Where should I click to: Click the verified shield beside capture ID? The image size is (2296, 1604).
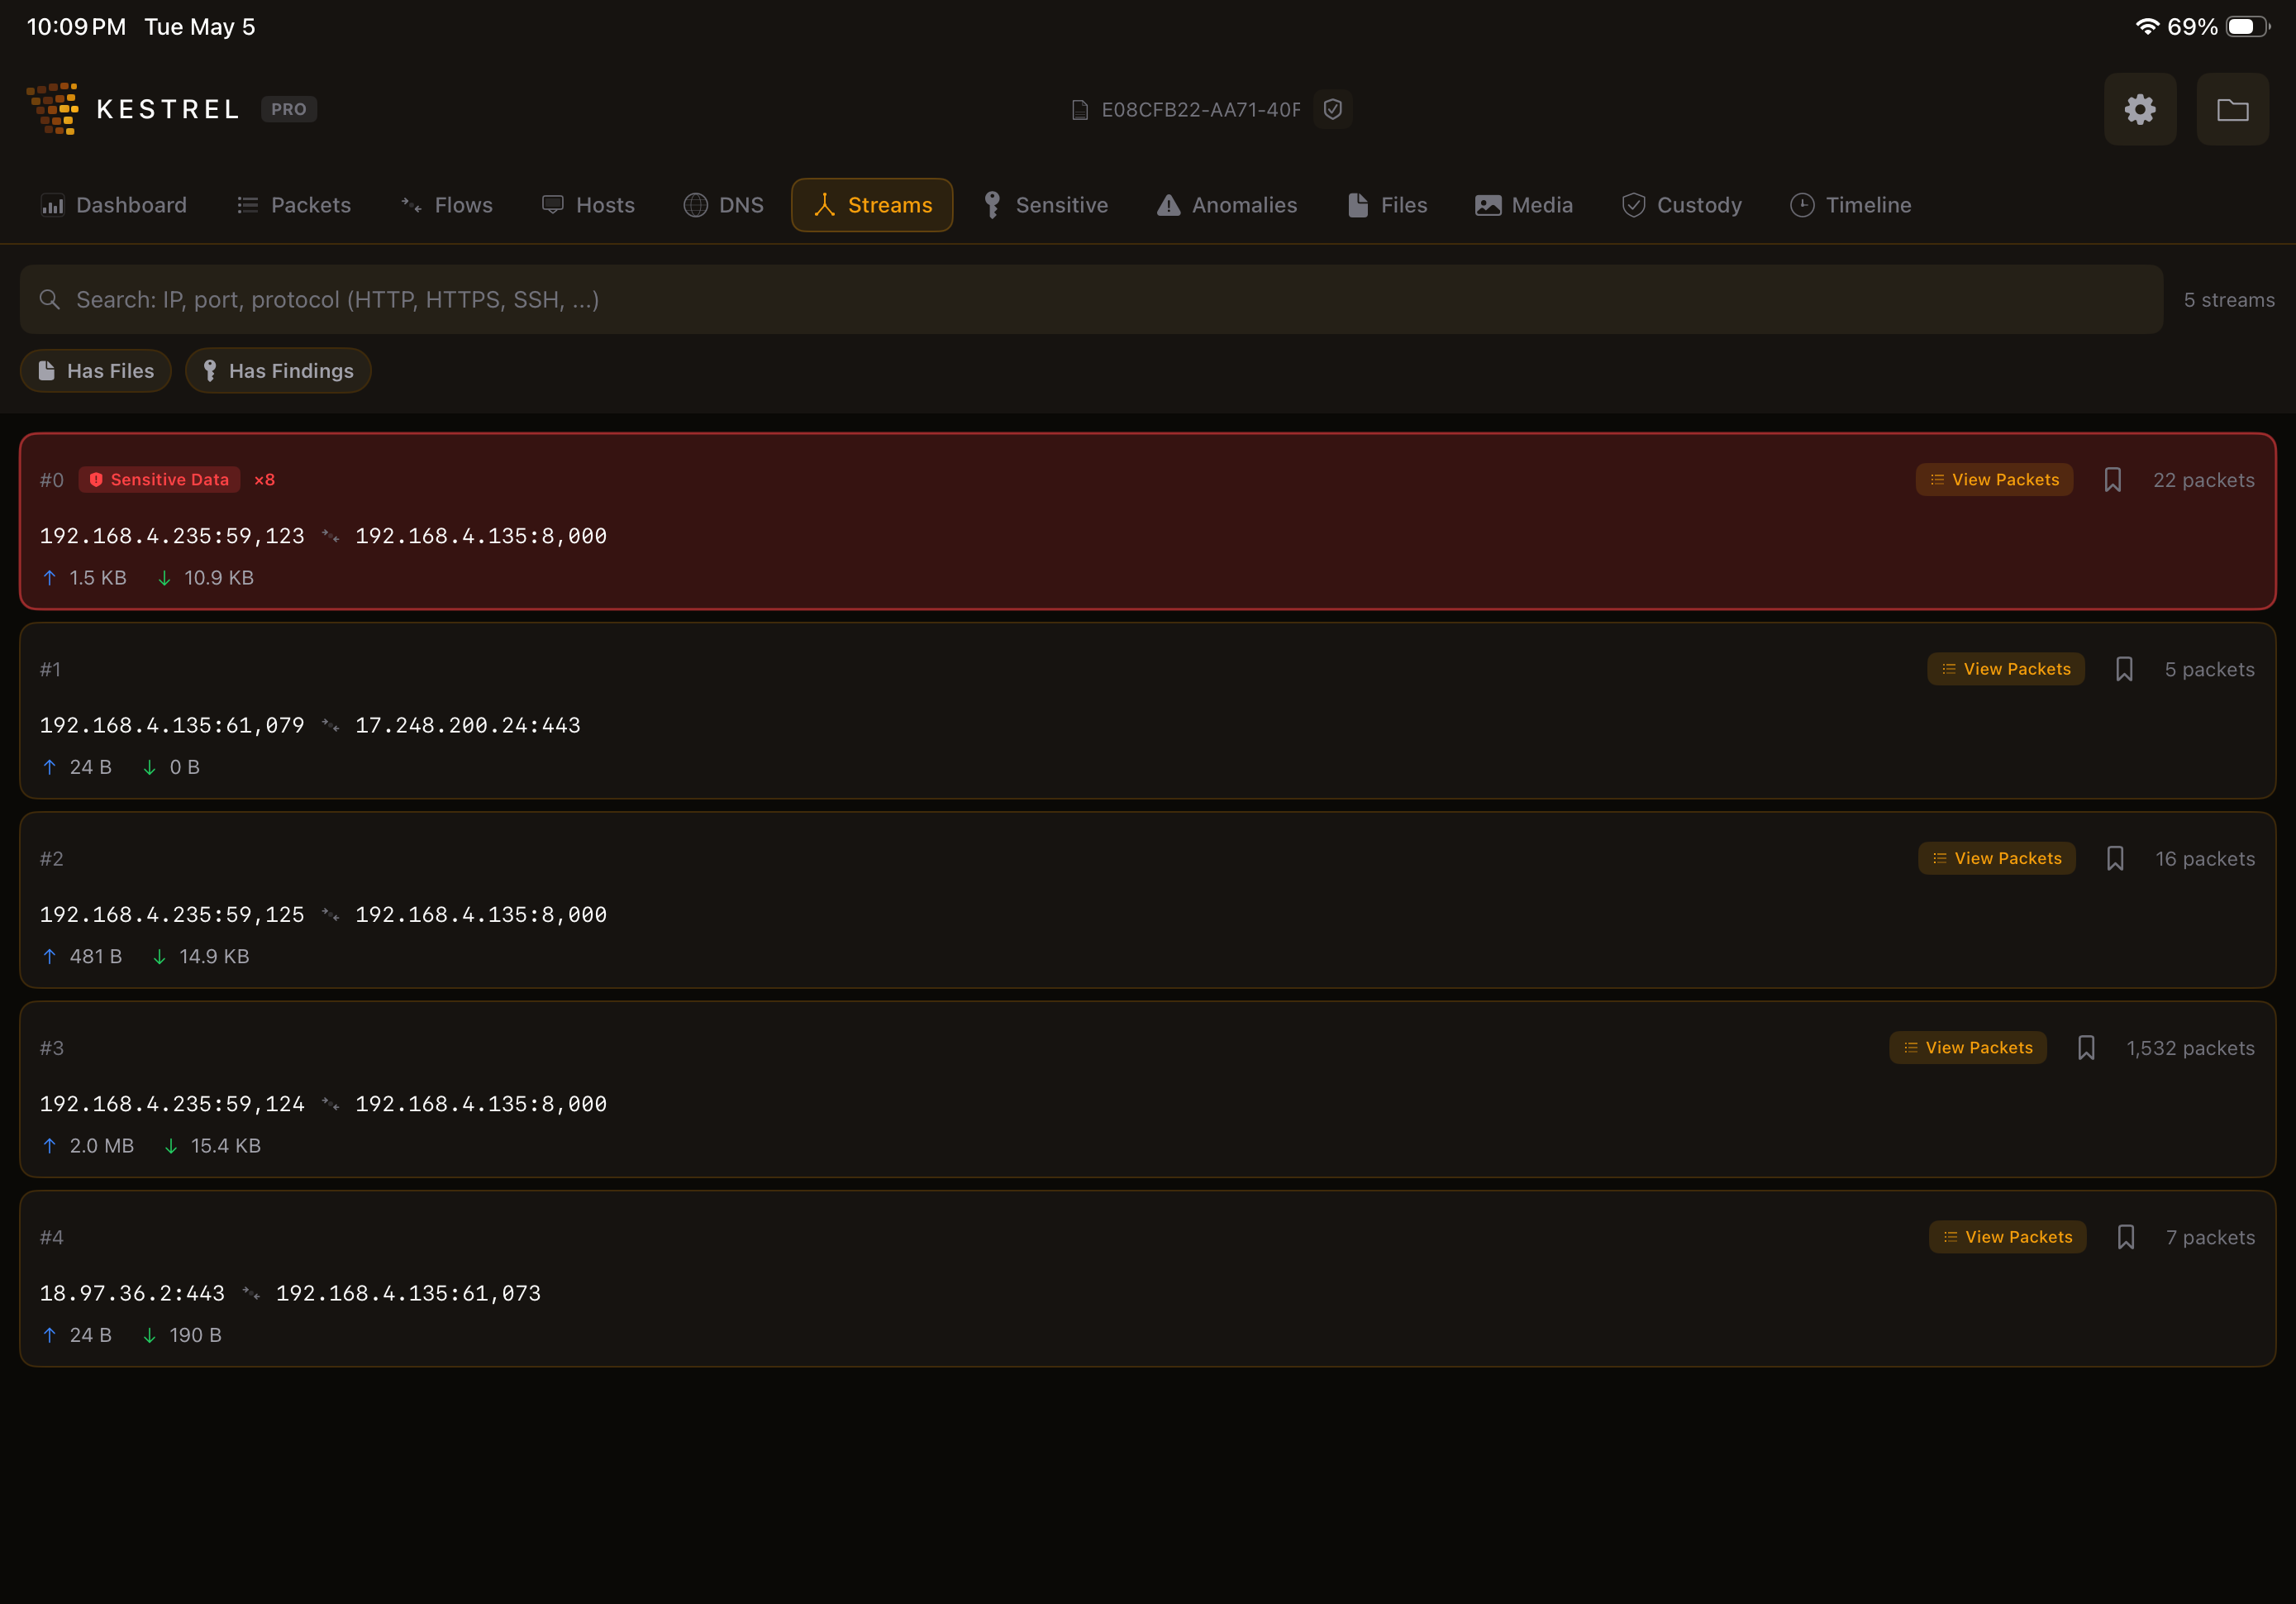point(1332,109)
